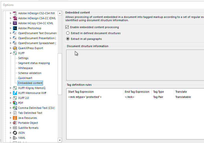Open XLIFF Settings page
This screenshot has width=204, height=143.
(x=23, y=58)
